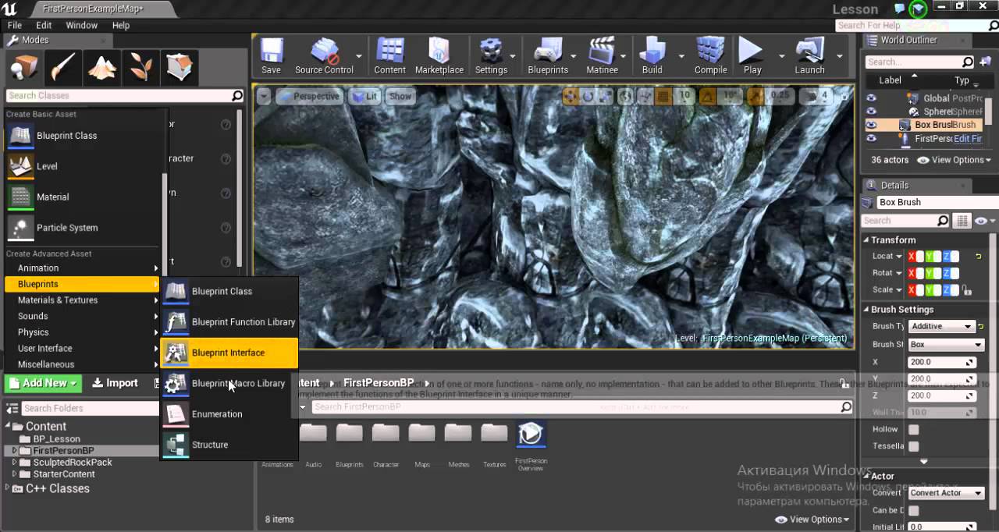Open Brush Type Additive dropdown
This screenshot has height=532, width=999.
(942, 326)
